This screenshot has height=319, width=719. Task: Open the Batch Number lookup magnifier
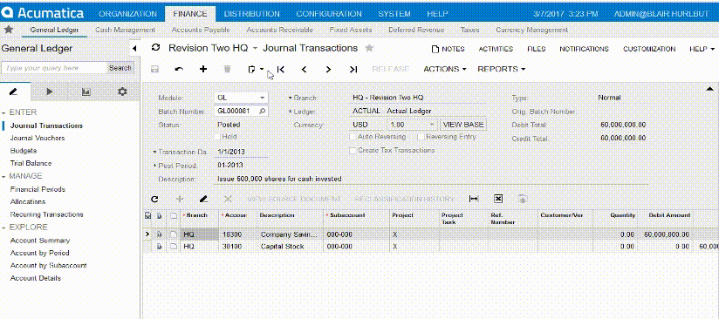pyautogui.click(x=262, y=111)
